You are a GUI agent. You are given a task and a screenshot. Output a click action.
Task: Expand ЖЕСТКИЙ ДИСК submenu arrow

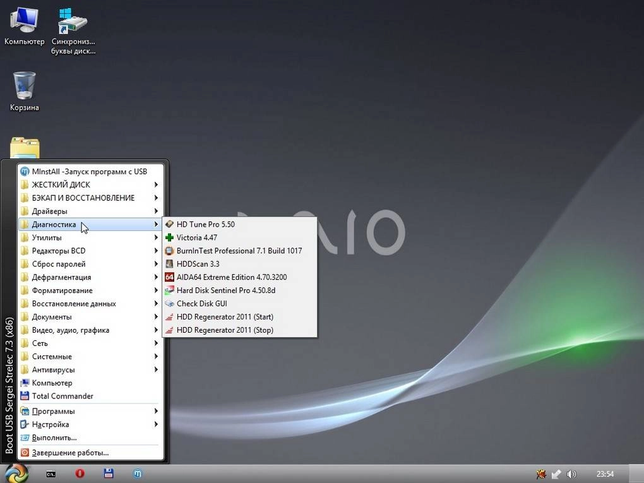click(x=156, y=184)
